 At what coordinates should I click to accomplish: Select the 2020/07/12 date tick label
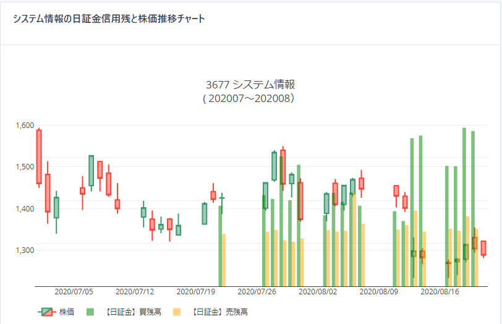coord(135,291)
